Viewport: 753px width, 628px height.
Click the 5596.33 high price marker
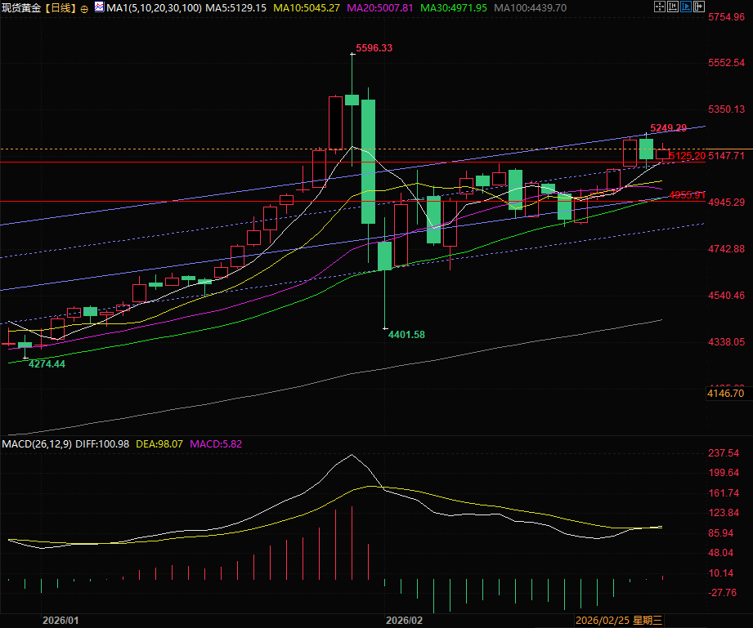(374, 48)
